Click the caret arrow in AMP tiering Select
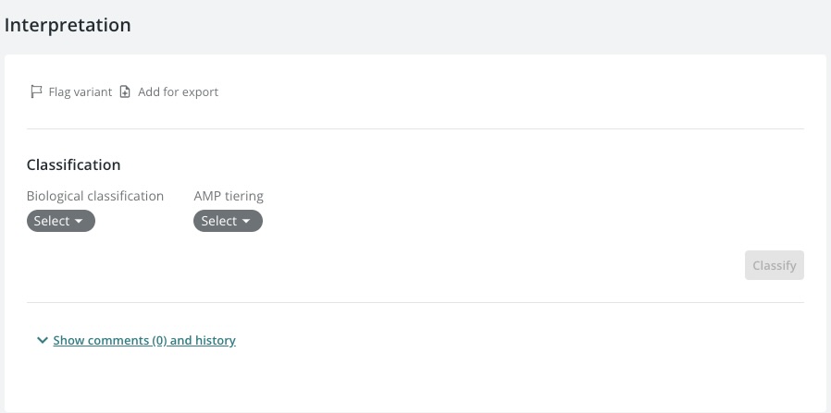Screen dimensions: 831x413 [246, 221]
